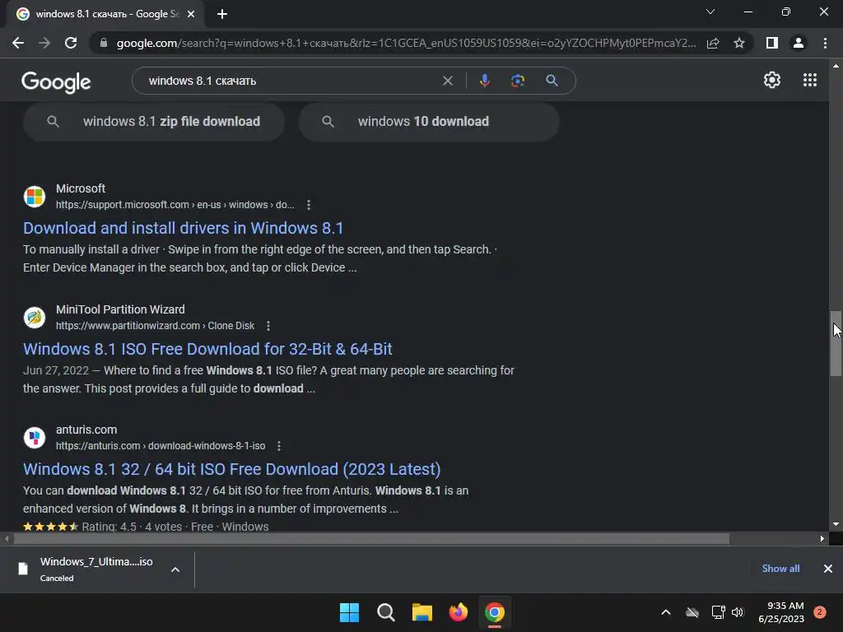Close the downloads bar
Screen dimensions: 843x632
coord(828,568)
